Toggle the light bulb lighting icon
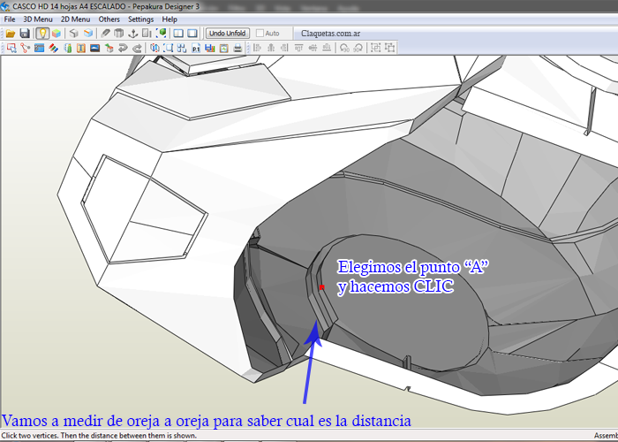 pos(42,34)
